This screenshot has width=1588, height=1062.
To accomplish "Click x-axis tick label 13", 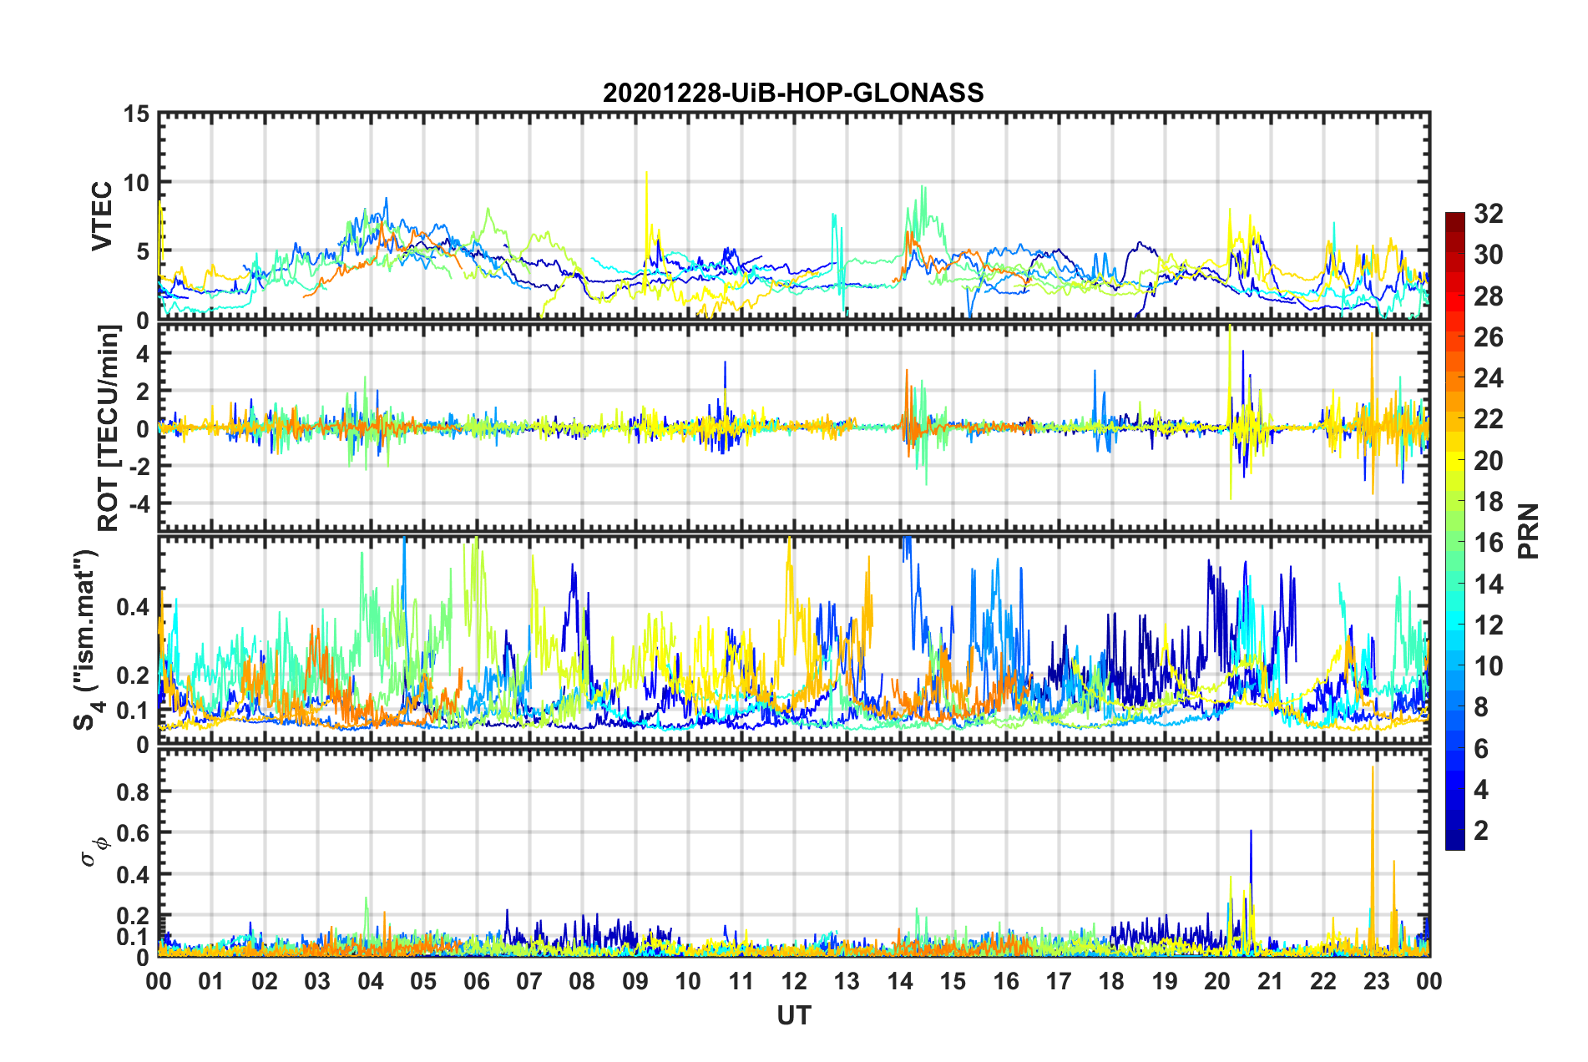I will (x=847, y=981).
